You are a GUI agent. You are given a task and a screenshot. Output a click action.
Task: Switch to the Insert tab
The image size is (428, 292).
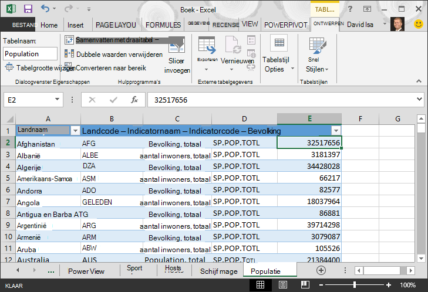coord(75,25)
